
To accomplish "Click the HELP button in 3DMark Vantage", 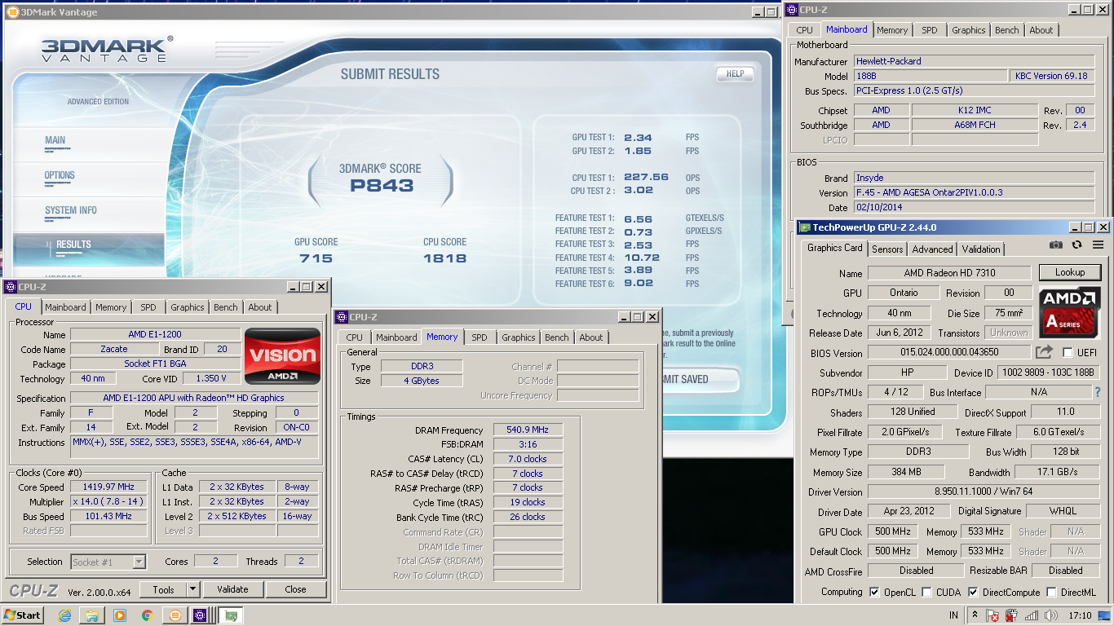I will (735, 73).
